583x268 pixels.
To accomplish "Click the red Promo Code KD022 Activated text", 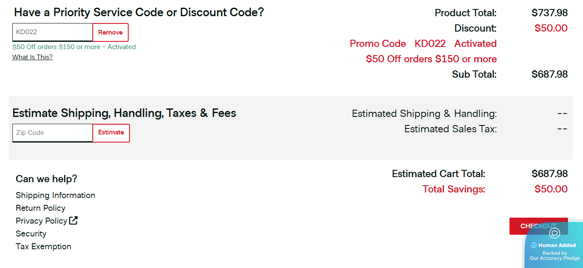I will click(423, 44).
